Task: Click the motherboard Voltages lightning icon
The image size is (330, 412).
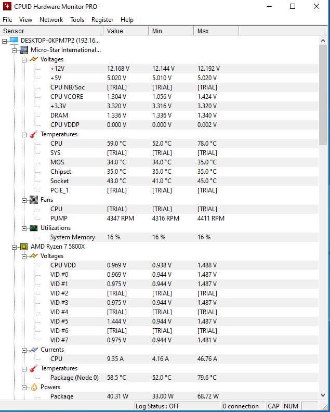Action: click(x=34, y=59)
